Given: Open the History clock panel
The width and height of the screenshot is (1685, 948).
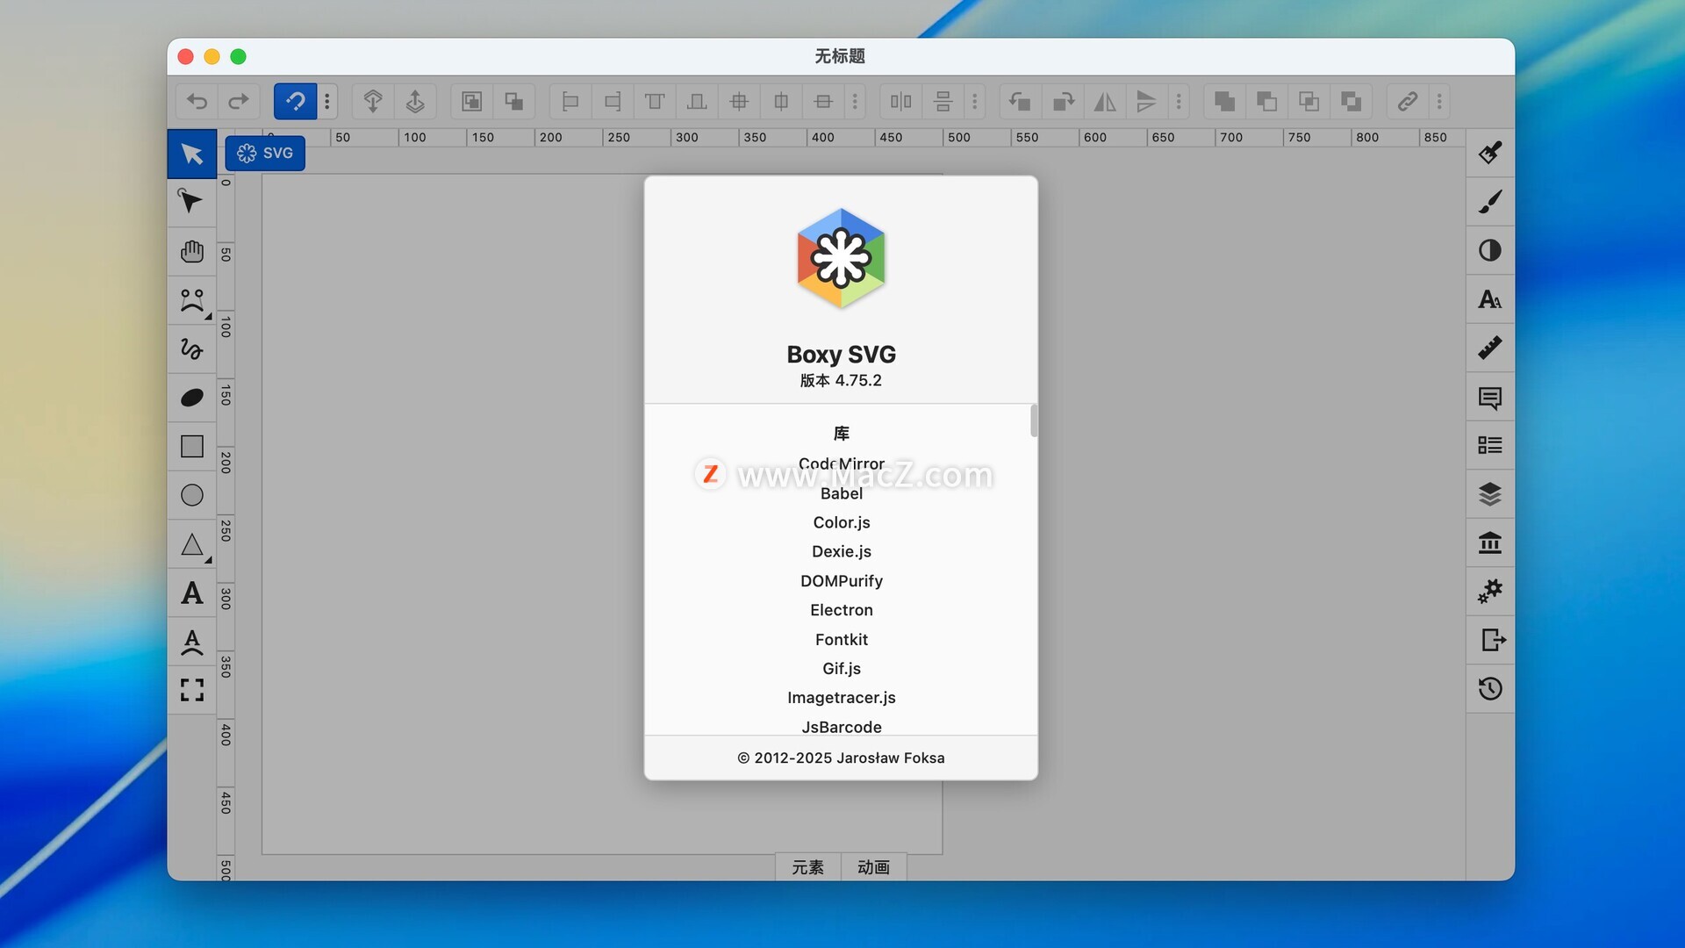Looking at the screenshot, I should pyautogui.click(x=1490, y=689).
